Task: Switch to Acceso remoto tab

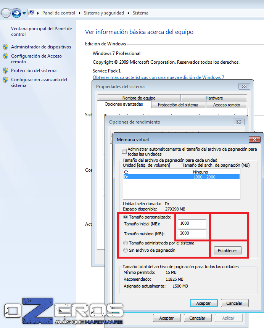Action: 227,105
